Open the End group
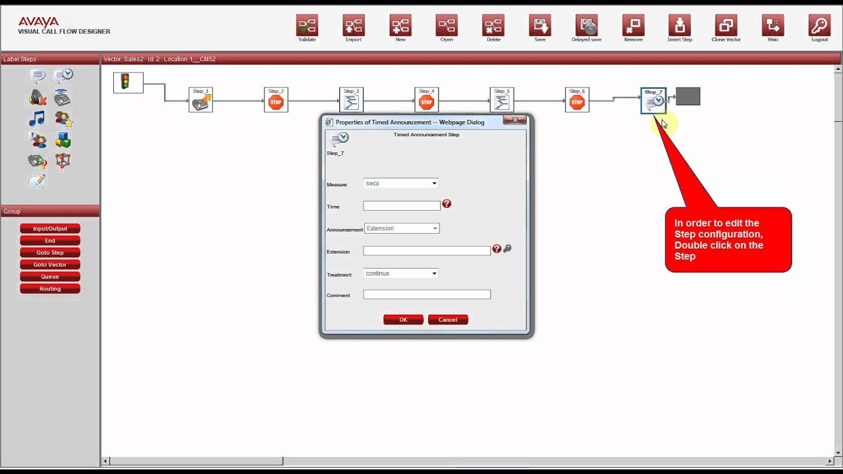This screenshot has height=474, width=843. tap(50, 240)
